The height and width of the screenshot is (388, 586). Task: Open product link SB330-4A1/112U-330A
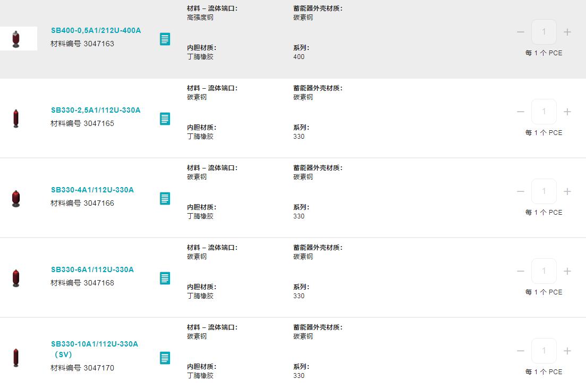pos(92,190)
